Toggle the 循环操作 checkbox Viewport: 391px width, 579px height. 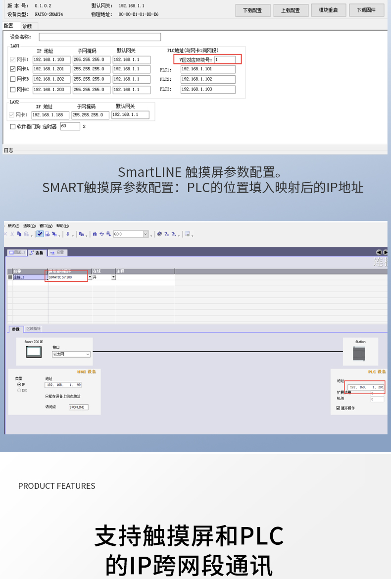click(x=338, y=408)
